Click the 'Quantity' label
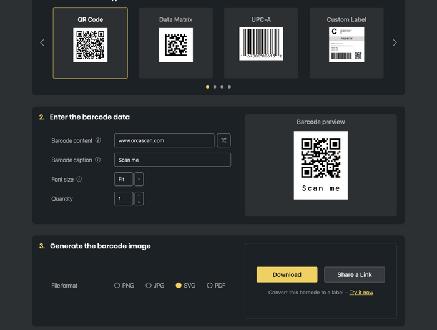 [62, 198]
